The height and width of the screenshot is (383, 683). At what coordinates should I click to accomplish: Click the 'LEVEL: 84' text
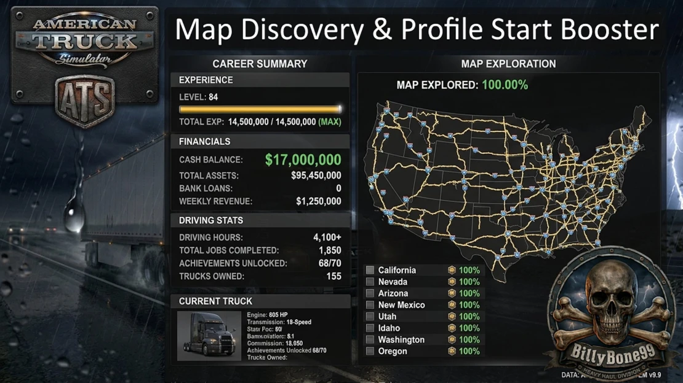tap(199, 97)
